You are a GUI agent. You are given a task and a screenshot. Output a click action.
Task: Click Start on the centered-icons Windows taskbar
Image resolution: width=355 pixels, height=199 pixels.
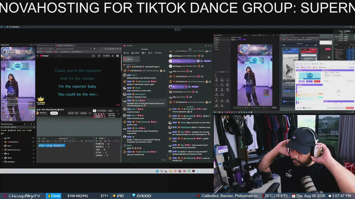[157, 171]
